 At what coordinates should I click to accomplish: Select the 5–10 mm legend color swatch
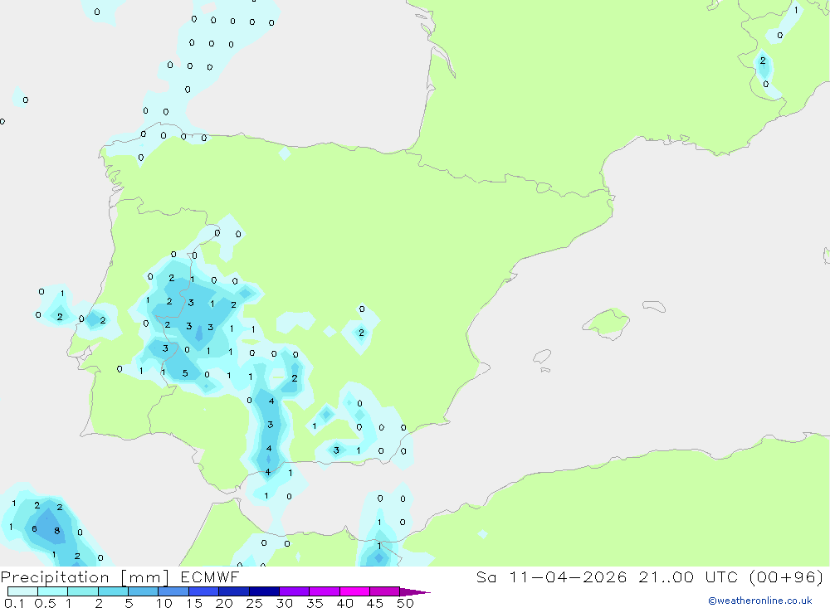144,591
